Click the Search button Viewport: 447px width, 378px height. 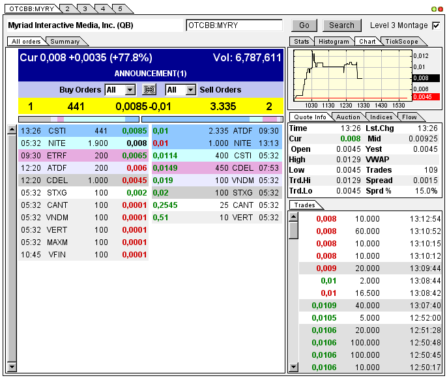[342, 25]
